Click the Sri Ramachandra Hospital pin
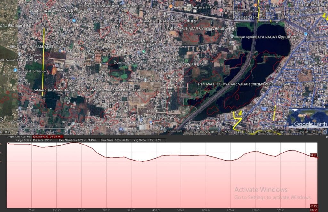The height and width of the screenshot is (212, 328). pos(221,10)
